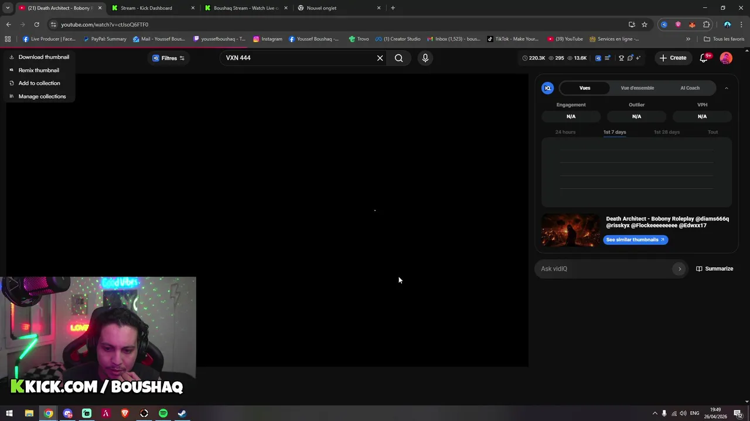Image resolution: width=750 pixels, height=421 pixels.
Task: Select the 1st 28 days range
Action: pos(667,132)
